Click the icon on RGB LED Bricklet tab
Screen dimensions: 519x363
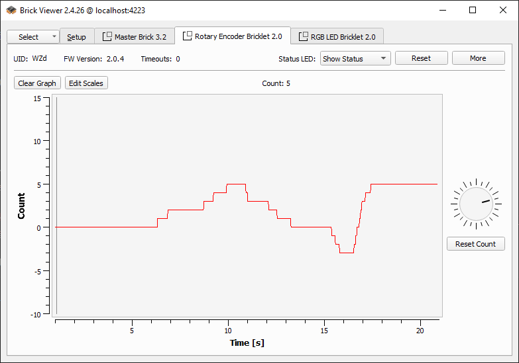point(304,37)
